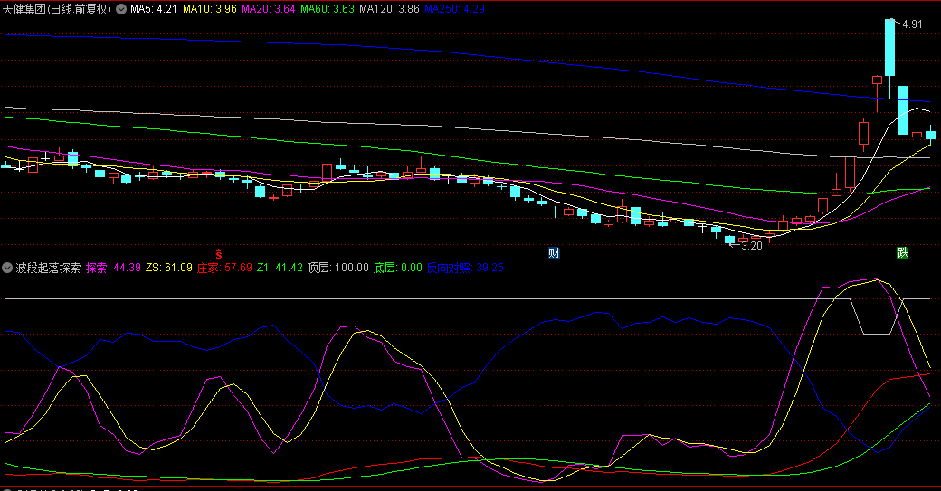Select the MA5: 4.21 indicator label

click(154, 9)
